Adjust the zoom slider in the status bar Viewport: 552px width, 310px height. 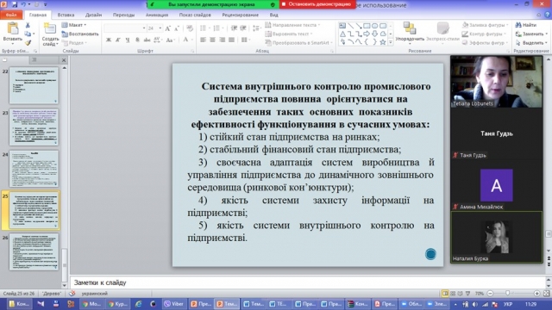pos(507,293)
